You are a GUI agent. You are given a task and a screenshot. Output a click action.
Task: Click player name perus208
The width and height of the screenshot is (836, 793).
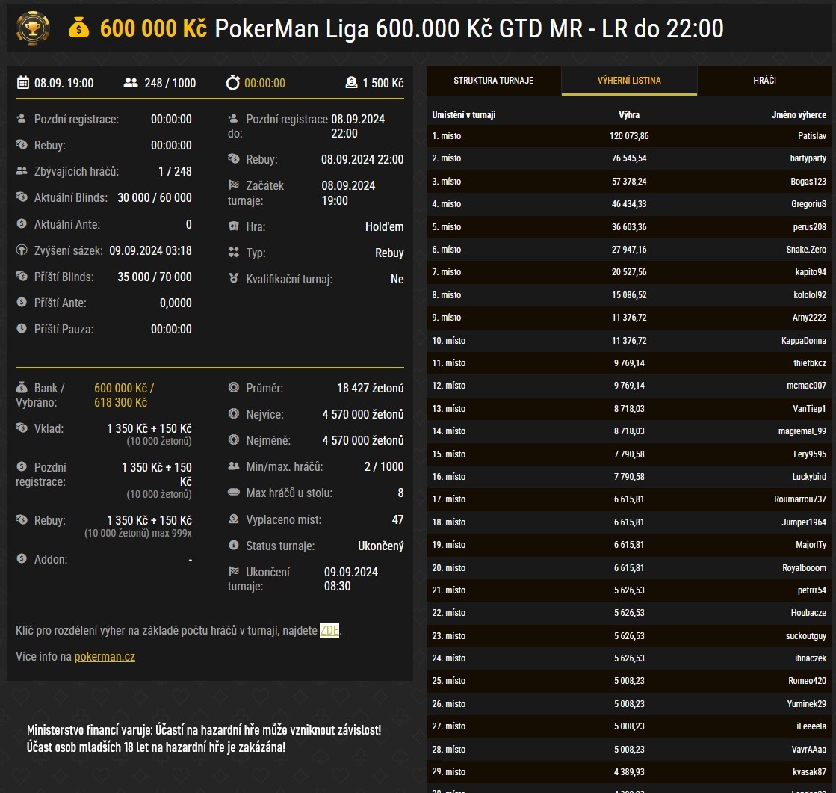coord(809,226)
